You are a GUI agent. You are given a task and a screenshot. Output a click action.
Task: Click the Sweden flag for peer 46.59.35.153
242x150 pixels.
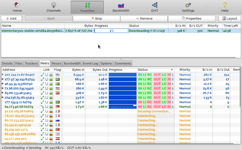pos(58,84)
